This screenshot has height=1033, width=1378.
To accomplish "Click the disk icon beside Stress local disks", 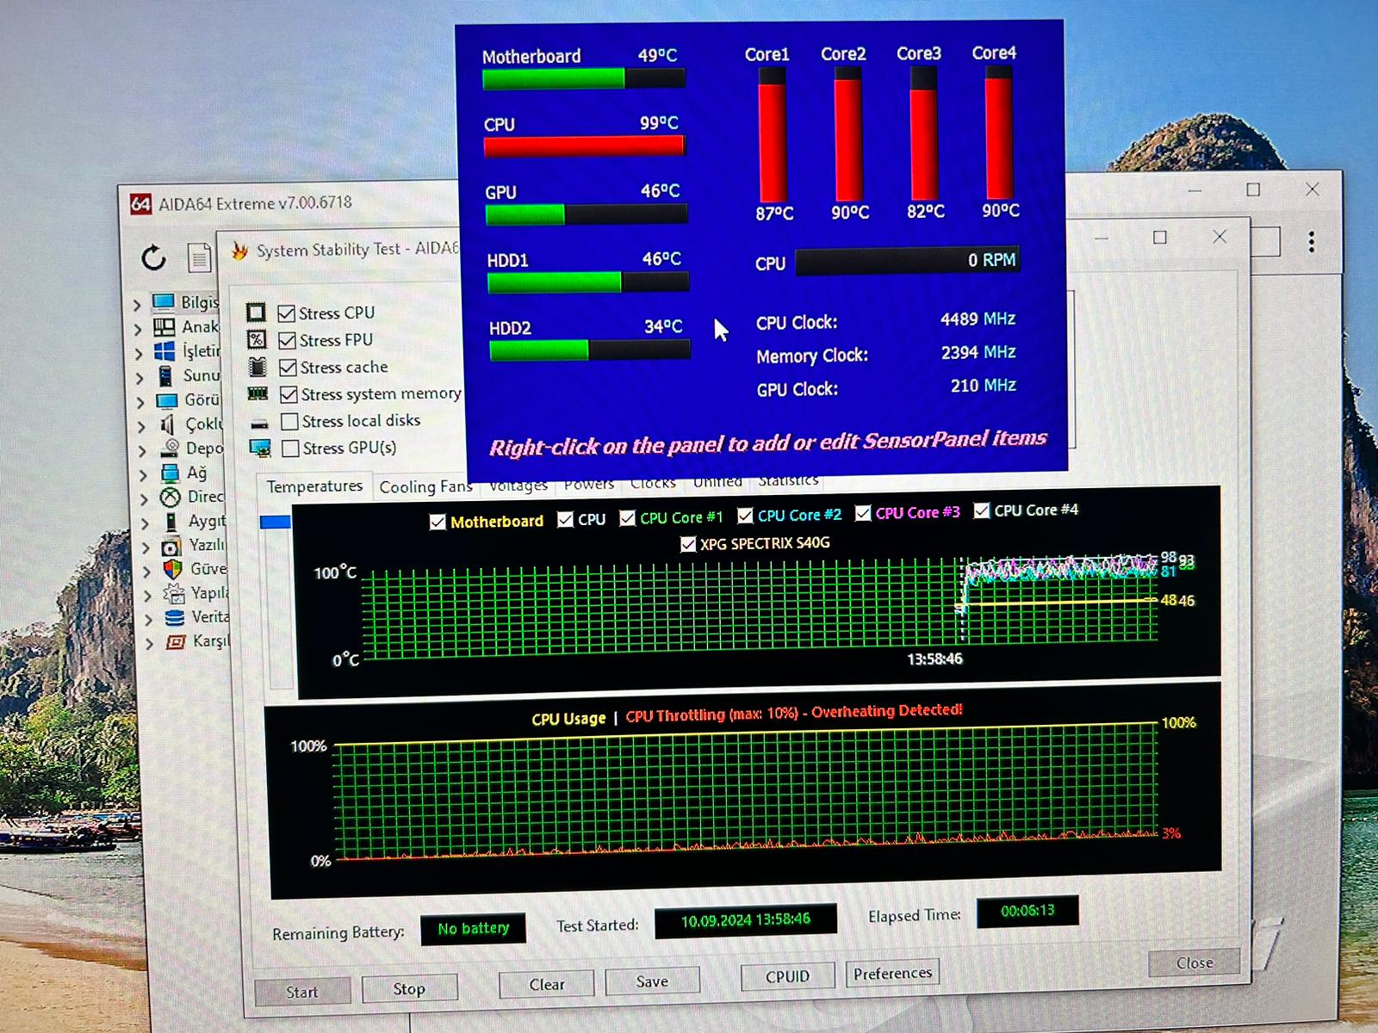I will click(x=259, y=424).
